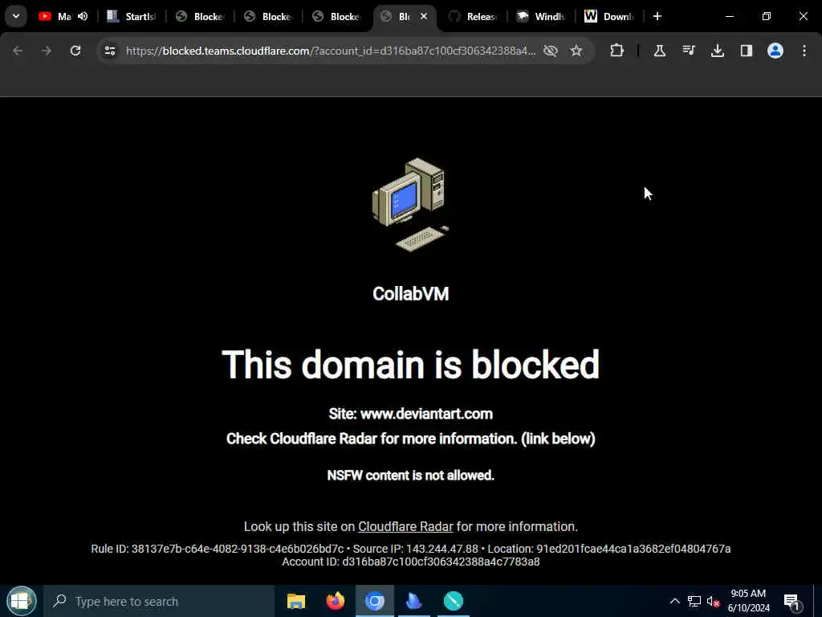822x617 pixels.
Task: Open the notification center icon
Action: [792, 602]
